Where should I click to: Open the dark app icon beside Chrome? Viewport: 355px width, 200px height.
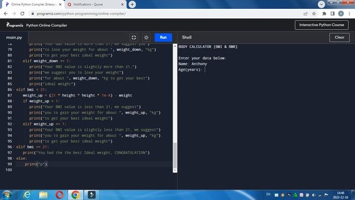pyautogui.click(x=92, y=195)
